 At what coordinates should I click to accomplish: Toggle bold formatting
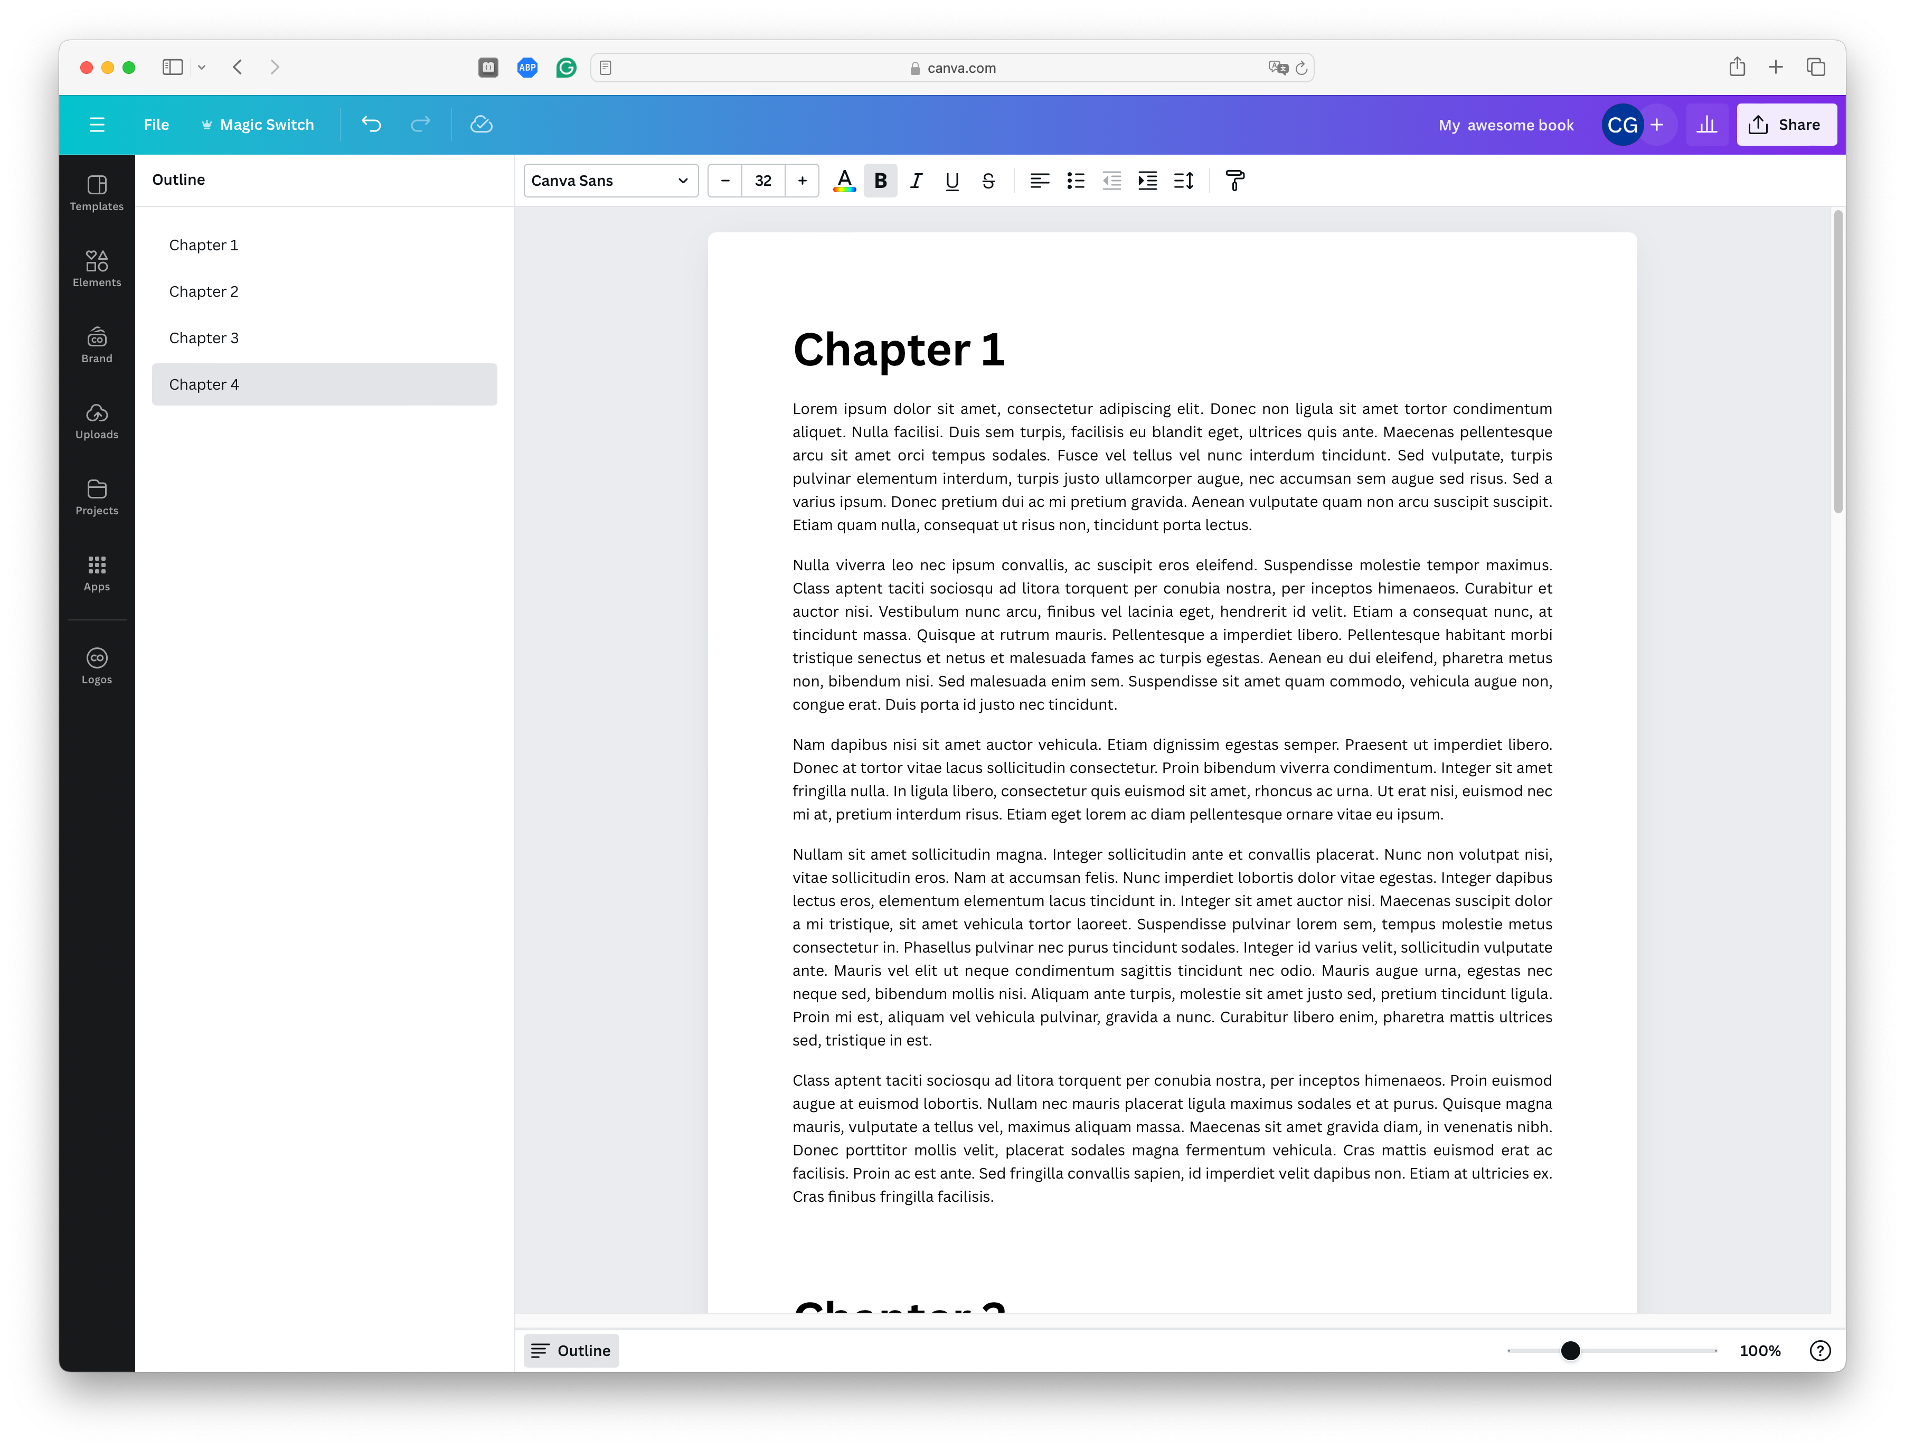click(880, 181)
